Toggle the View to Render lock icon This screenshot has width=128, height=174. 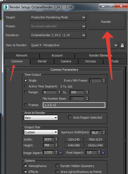122,45
